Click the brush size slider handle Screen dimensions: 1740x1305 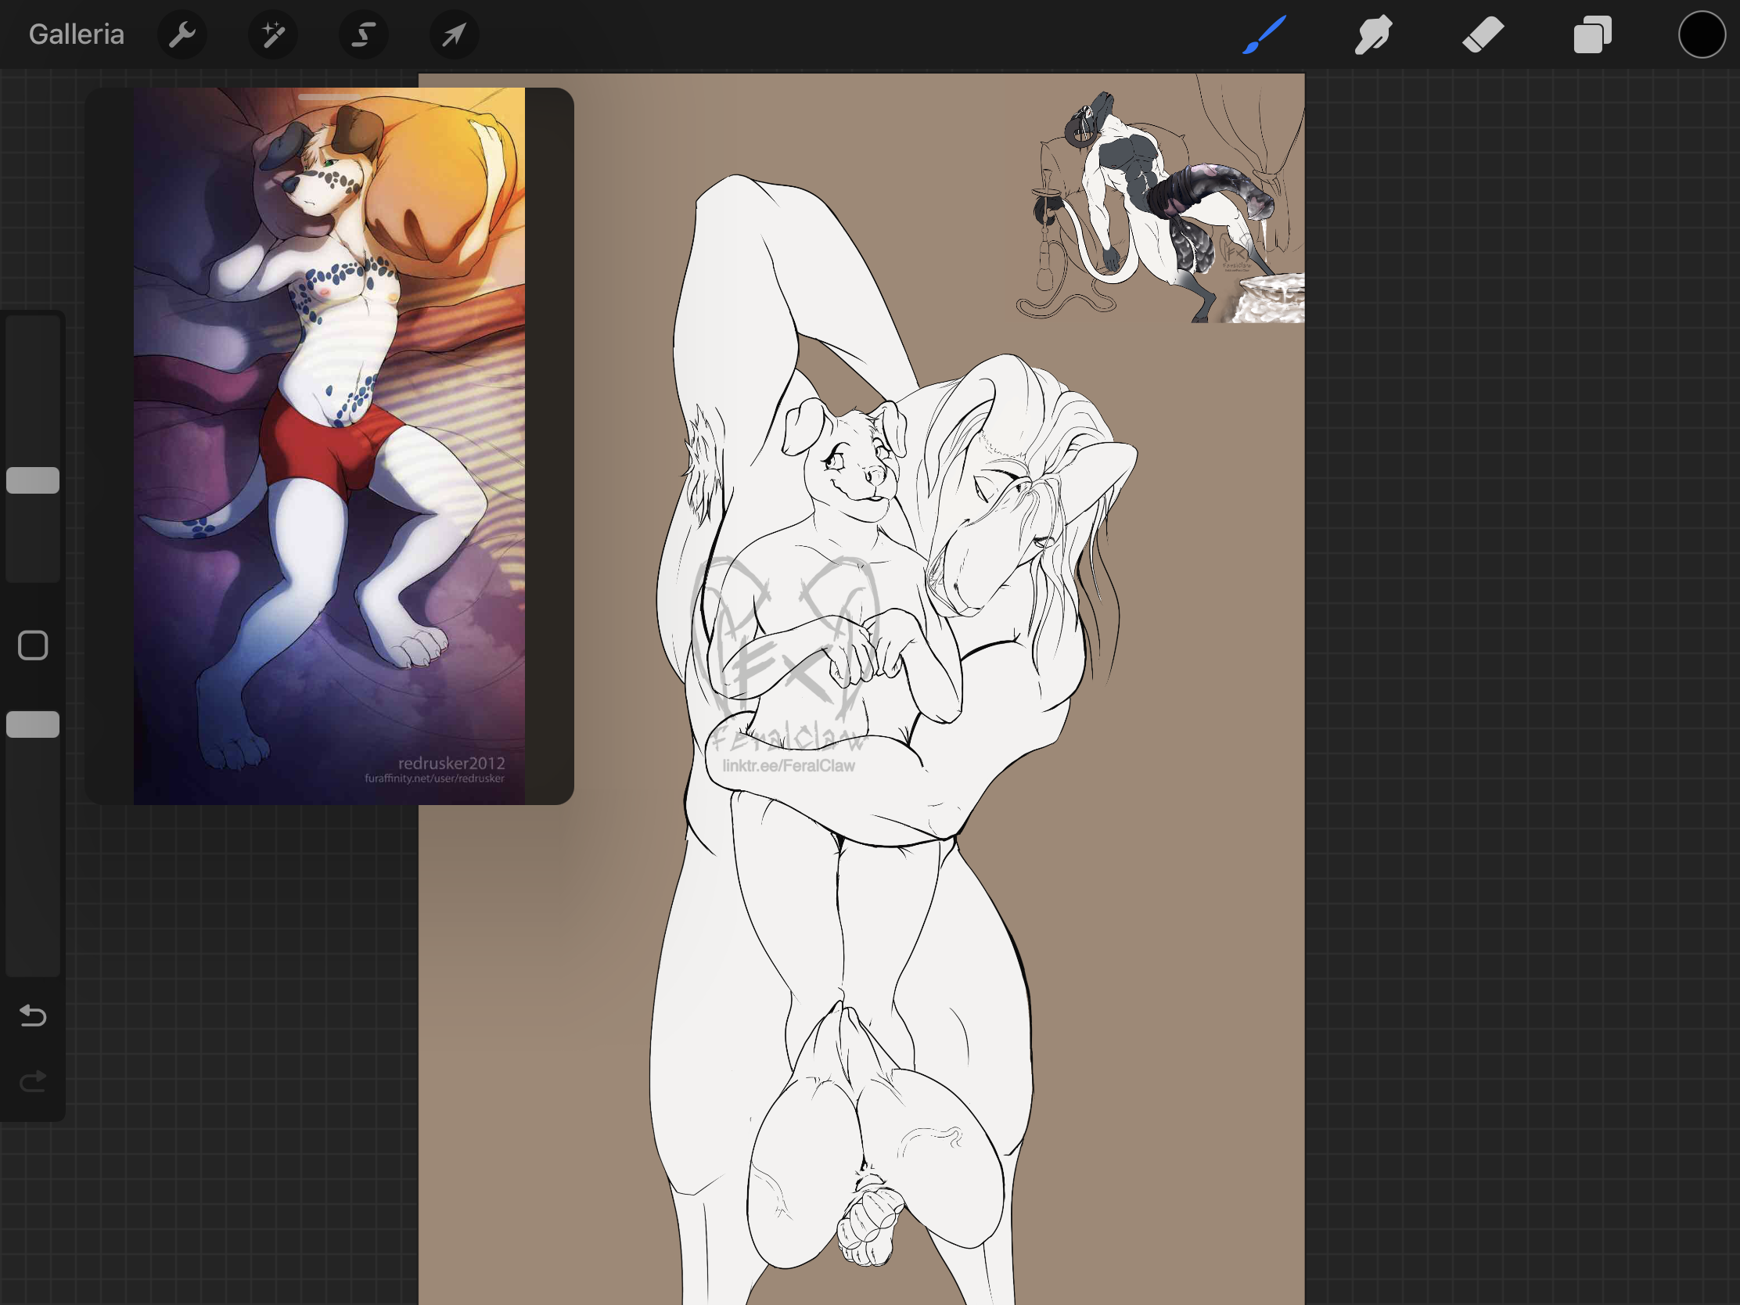tap(33, 480)
